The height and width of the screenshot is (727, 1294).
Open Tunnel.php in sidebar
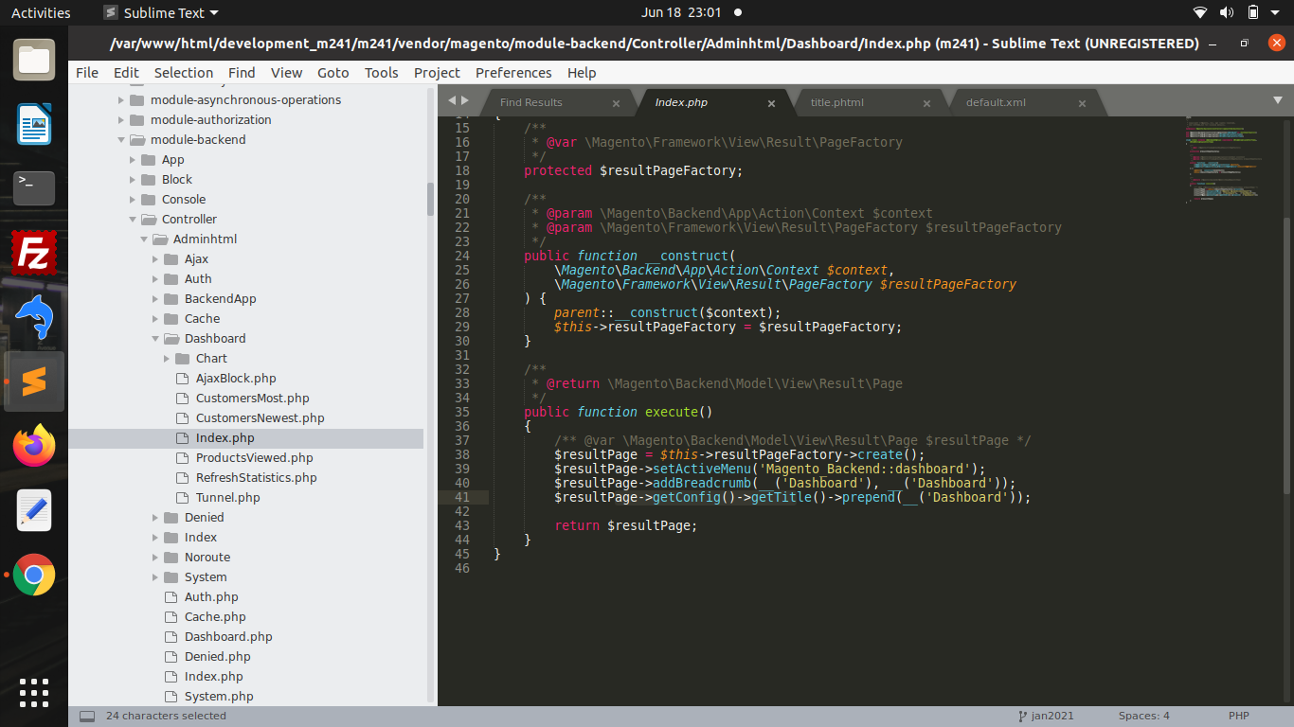coord(227,498)
